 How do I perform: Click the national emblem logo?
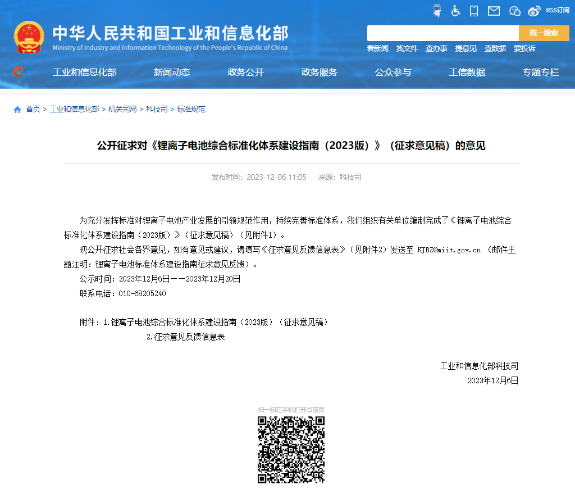pos(29,37)
